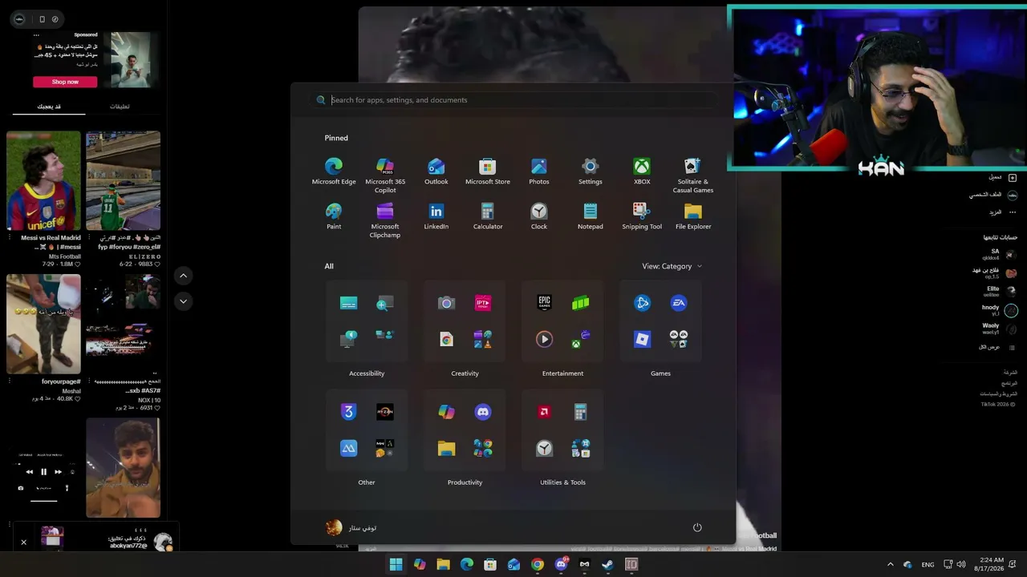Open the TikTok More (المزيد) menu
Viewport: 1027px width, 577px height.
[x=1002, y=212]
